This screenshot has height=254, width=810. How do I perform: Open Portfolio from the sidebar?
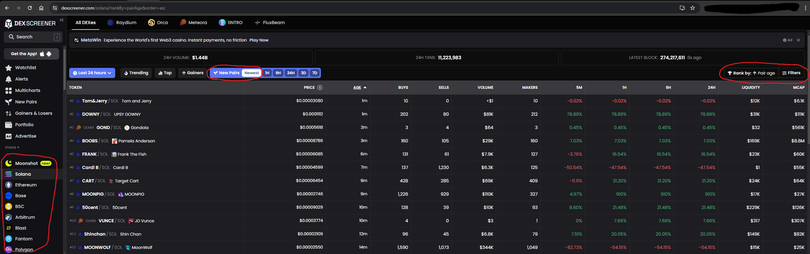pyautogui.click(x=19, y=125)
